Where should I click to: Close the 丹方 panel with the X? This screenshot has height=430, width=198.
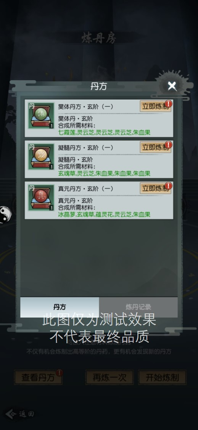click(172, 86)
